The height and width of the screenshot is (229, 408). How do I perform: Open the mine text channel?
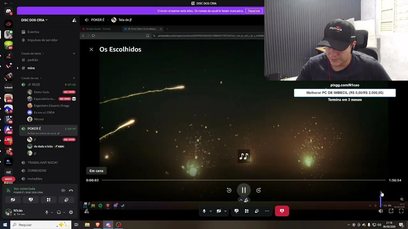pos(48,68)
